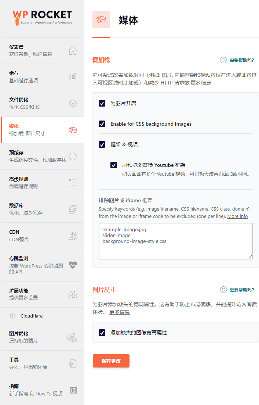Uncheck 添加缺失的图像宽高属性 option
This screenshot has height=405, width=259.
tap(102, 333)
